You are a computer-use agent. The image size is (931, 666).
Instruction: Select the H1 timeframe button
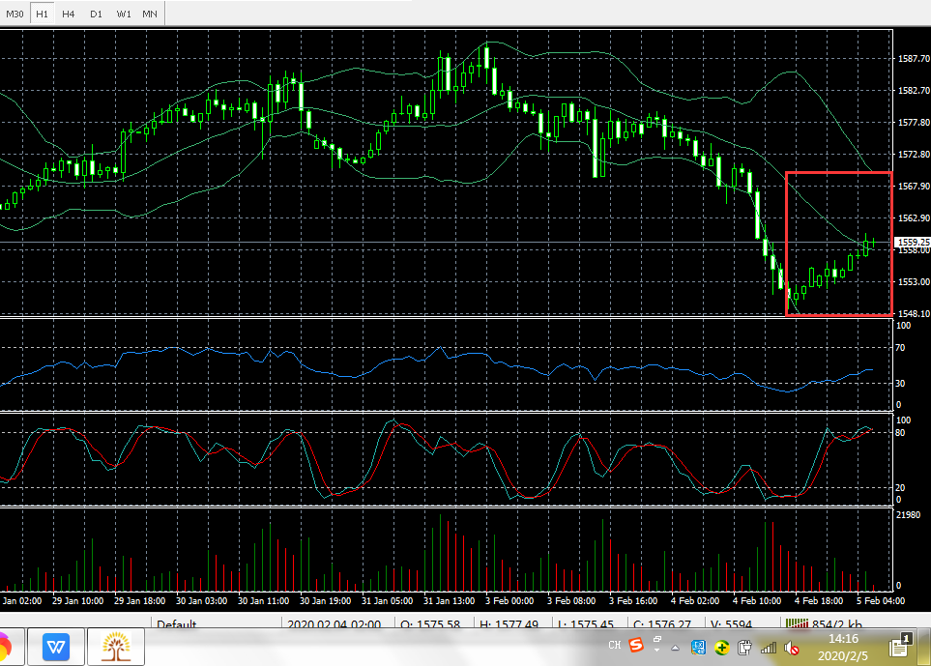click(42, 14)
